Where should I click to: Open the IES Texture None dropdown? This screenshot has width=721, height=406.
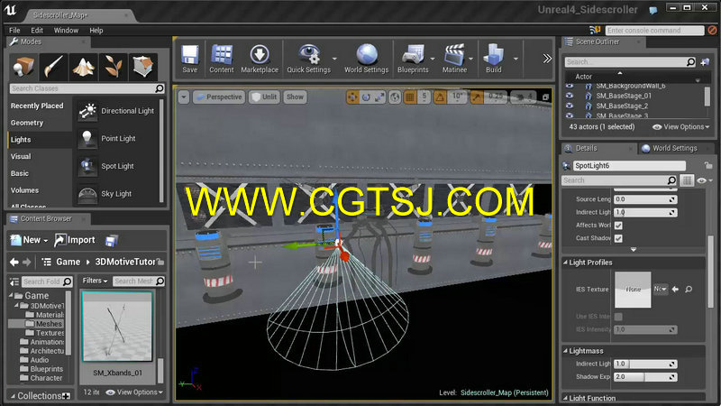click(661, 289)
